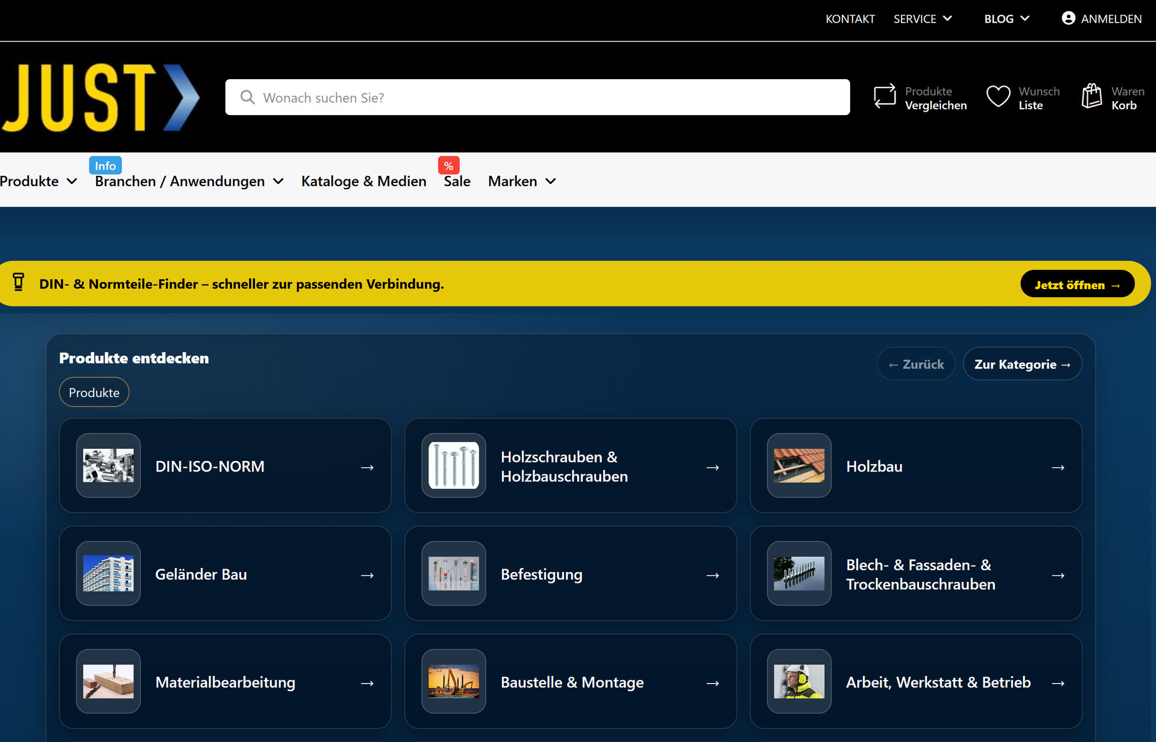Click the Baustelle & Montage label

573,682
